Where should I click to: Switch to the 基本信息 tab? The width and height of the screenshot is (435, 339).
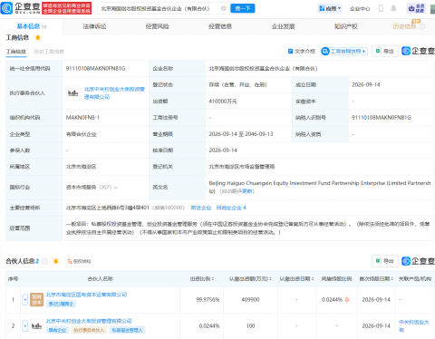tap(32, 26)
